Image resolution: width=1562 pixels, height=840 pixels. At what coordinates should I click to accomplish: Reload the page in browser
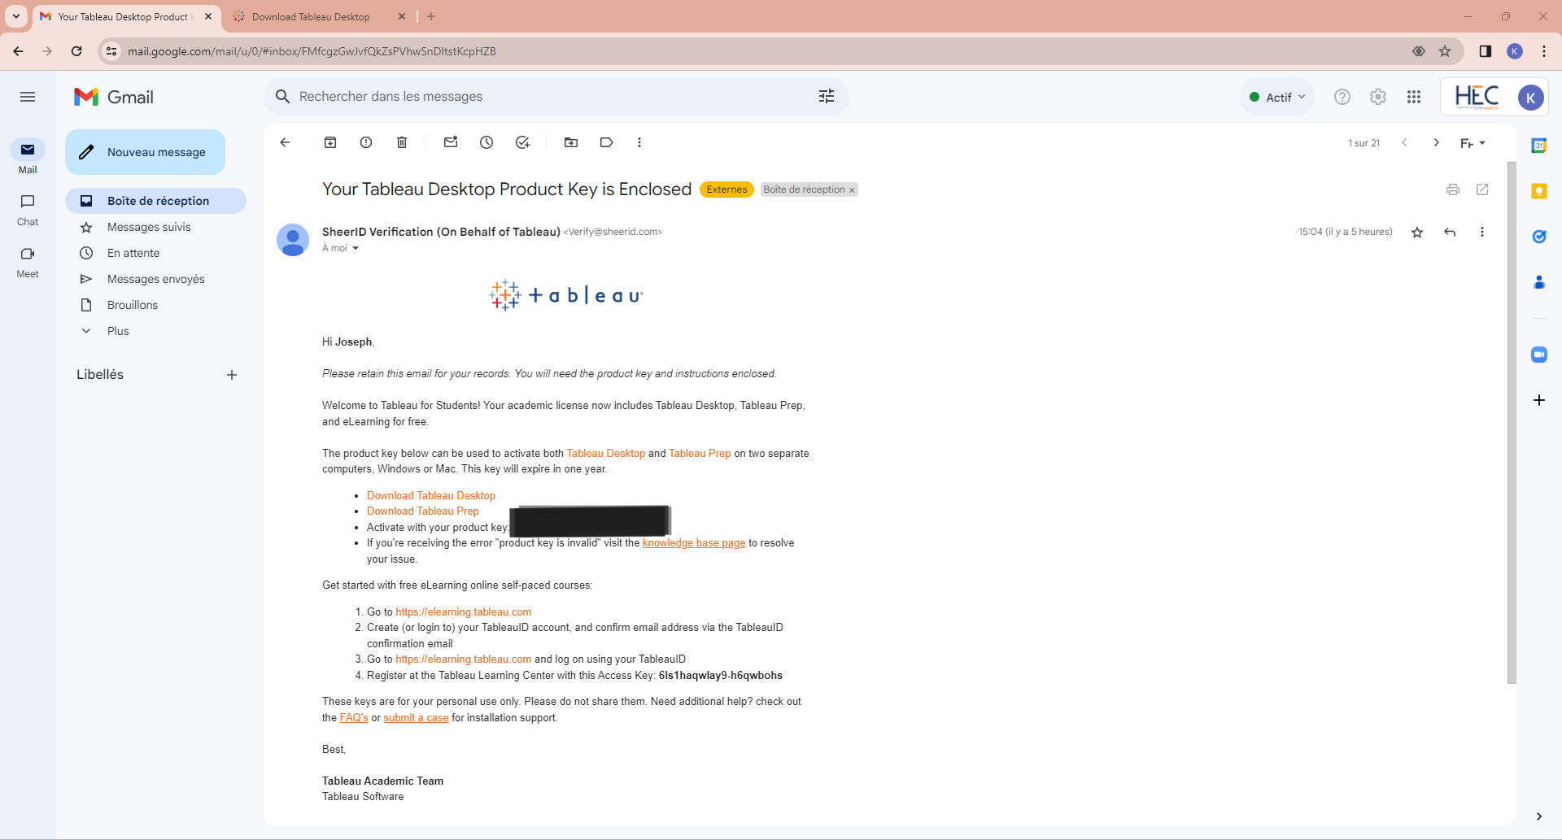tap(76, 51)
